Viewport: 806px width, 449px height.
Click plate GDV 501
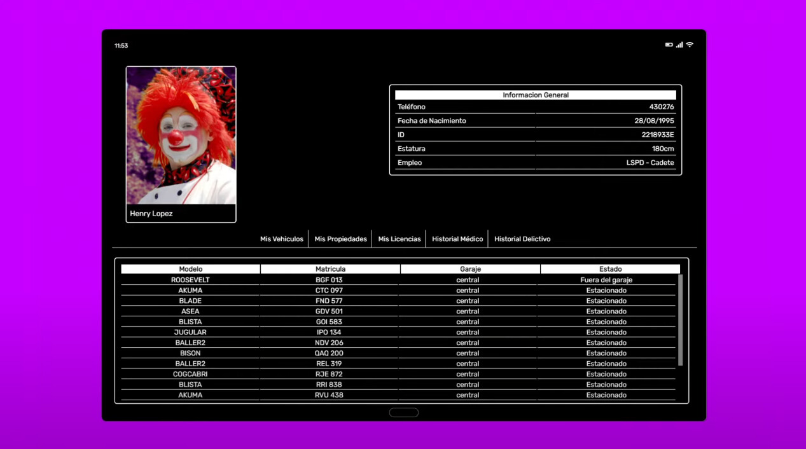click(329, 312)
